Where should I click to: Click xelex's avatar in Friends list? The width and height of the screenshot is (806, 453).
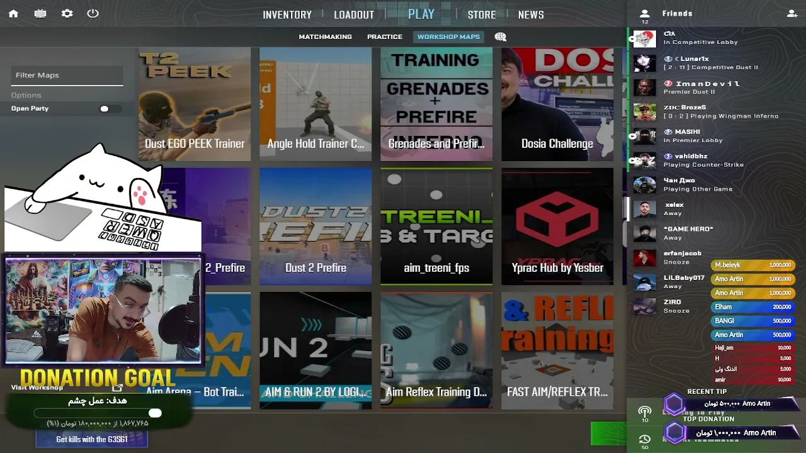644,209
